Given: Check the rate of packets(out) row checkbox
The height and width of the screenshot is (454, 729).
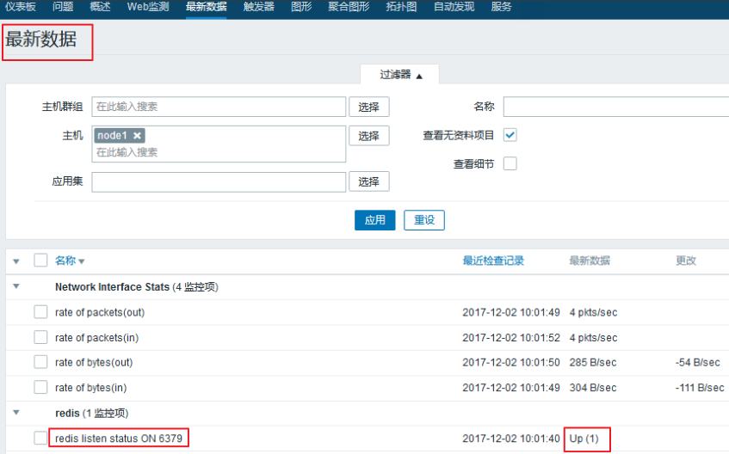Looking at the screenshot, I should [40, 312].
